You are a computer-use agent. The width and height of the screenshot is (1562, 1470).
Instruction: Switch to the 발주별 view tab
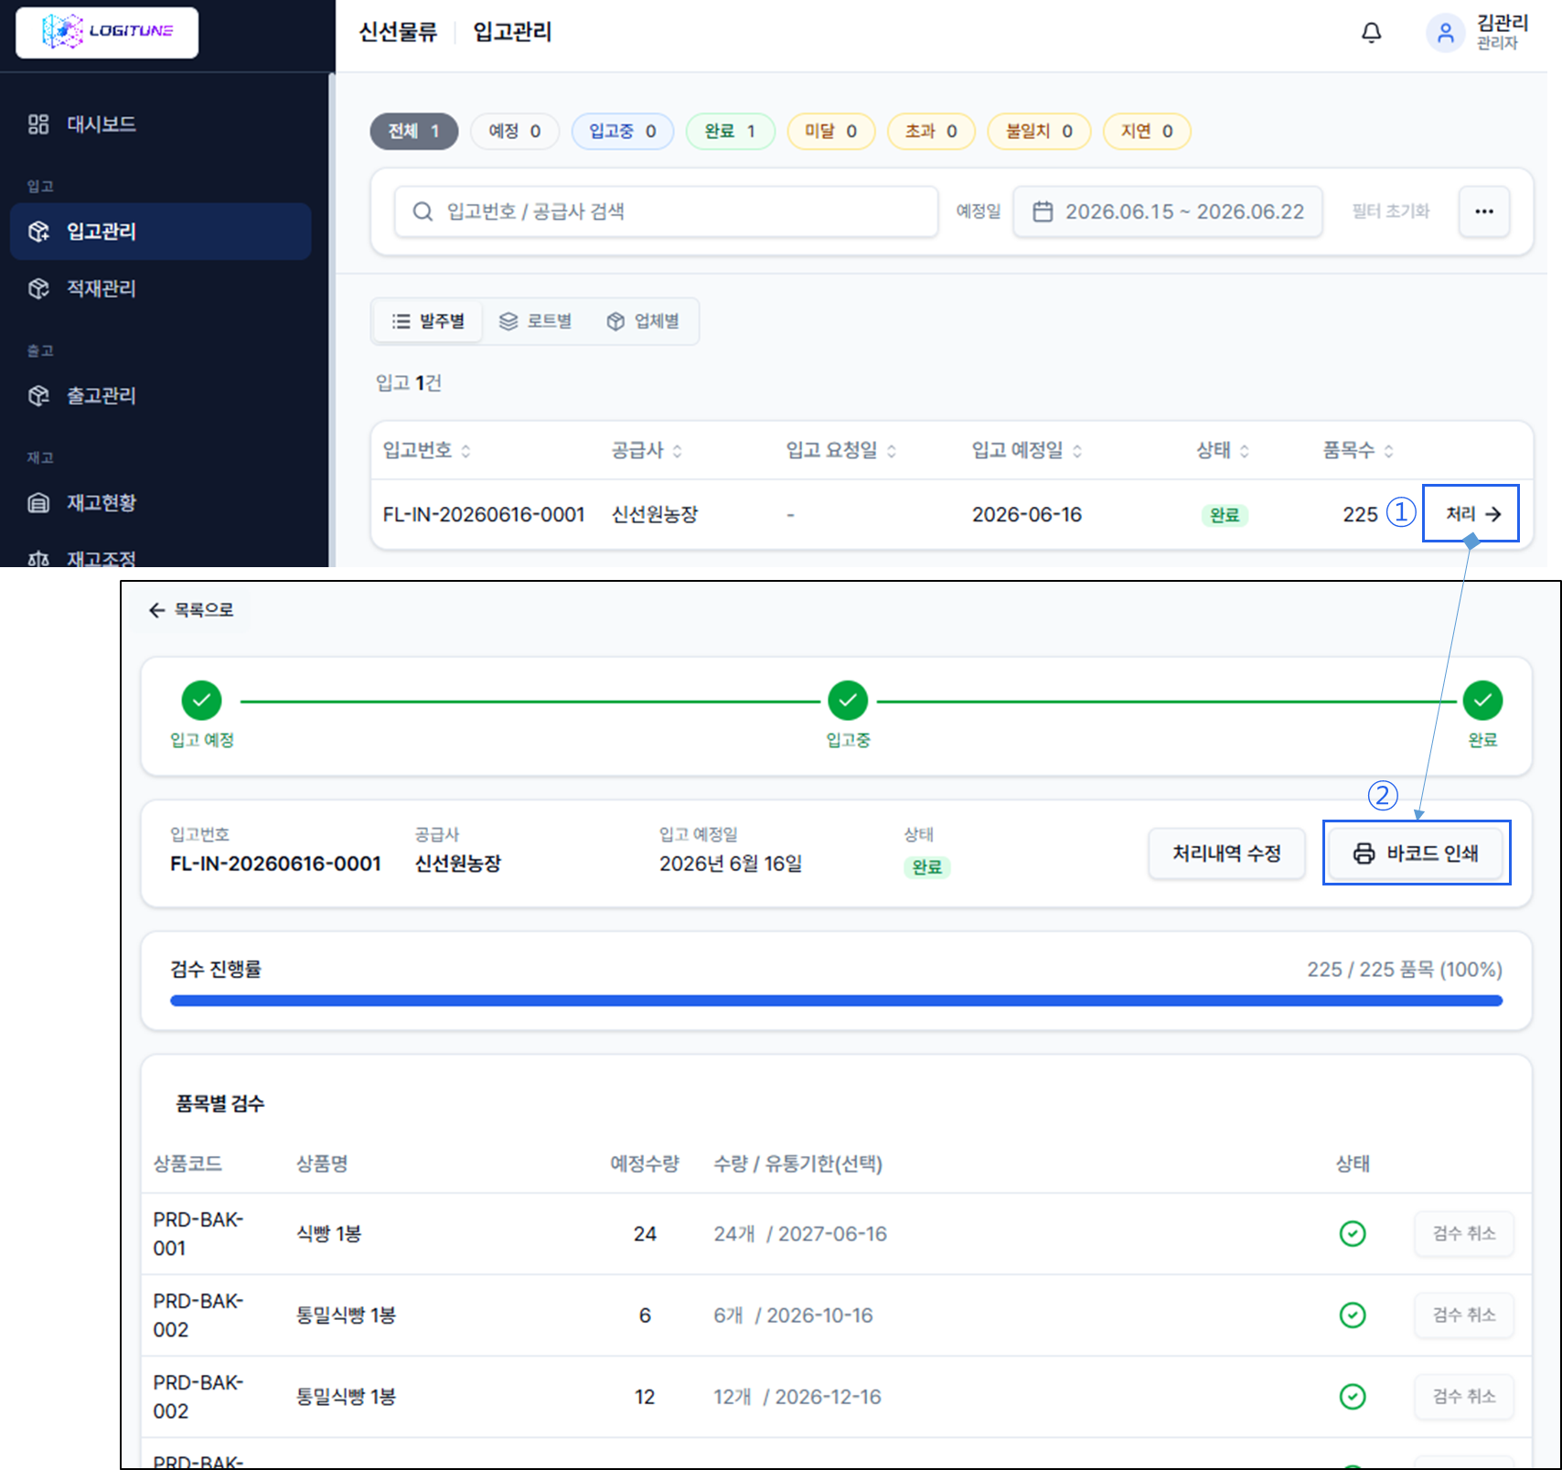tap(428, 321)
